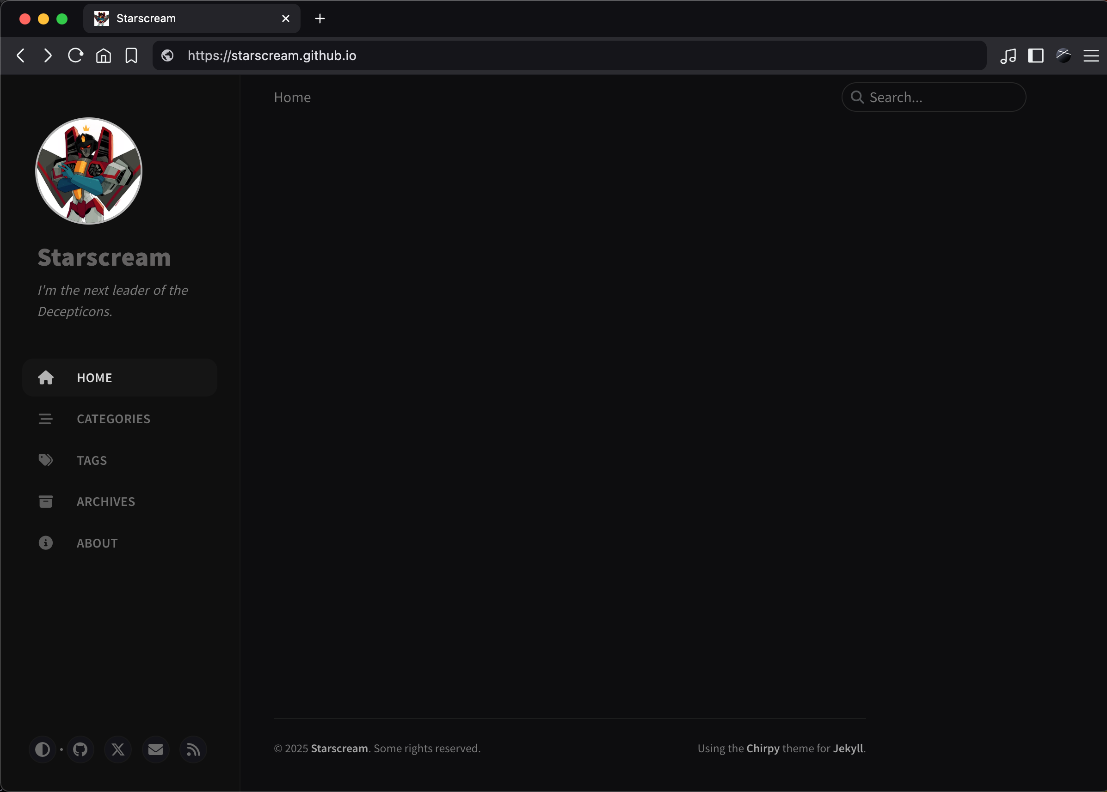Screen dimensions: 1107x792
Task: Open the CATEGORIES sidebar menu item
Action: click(x=120, y=419)
